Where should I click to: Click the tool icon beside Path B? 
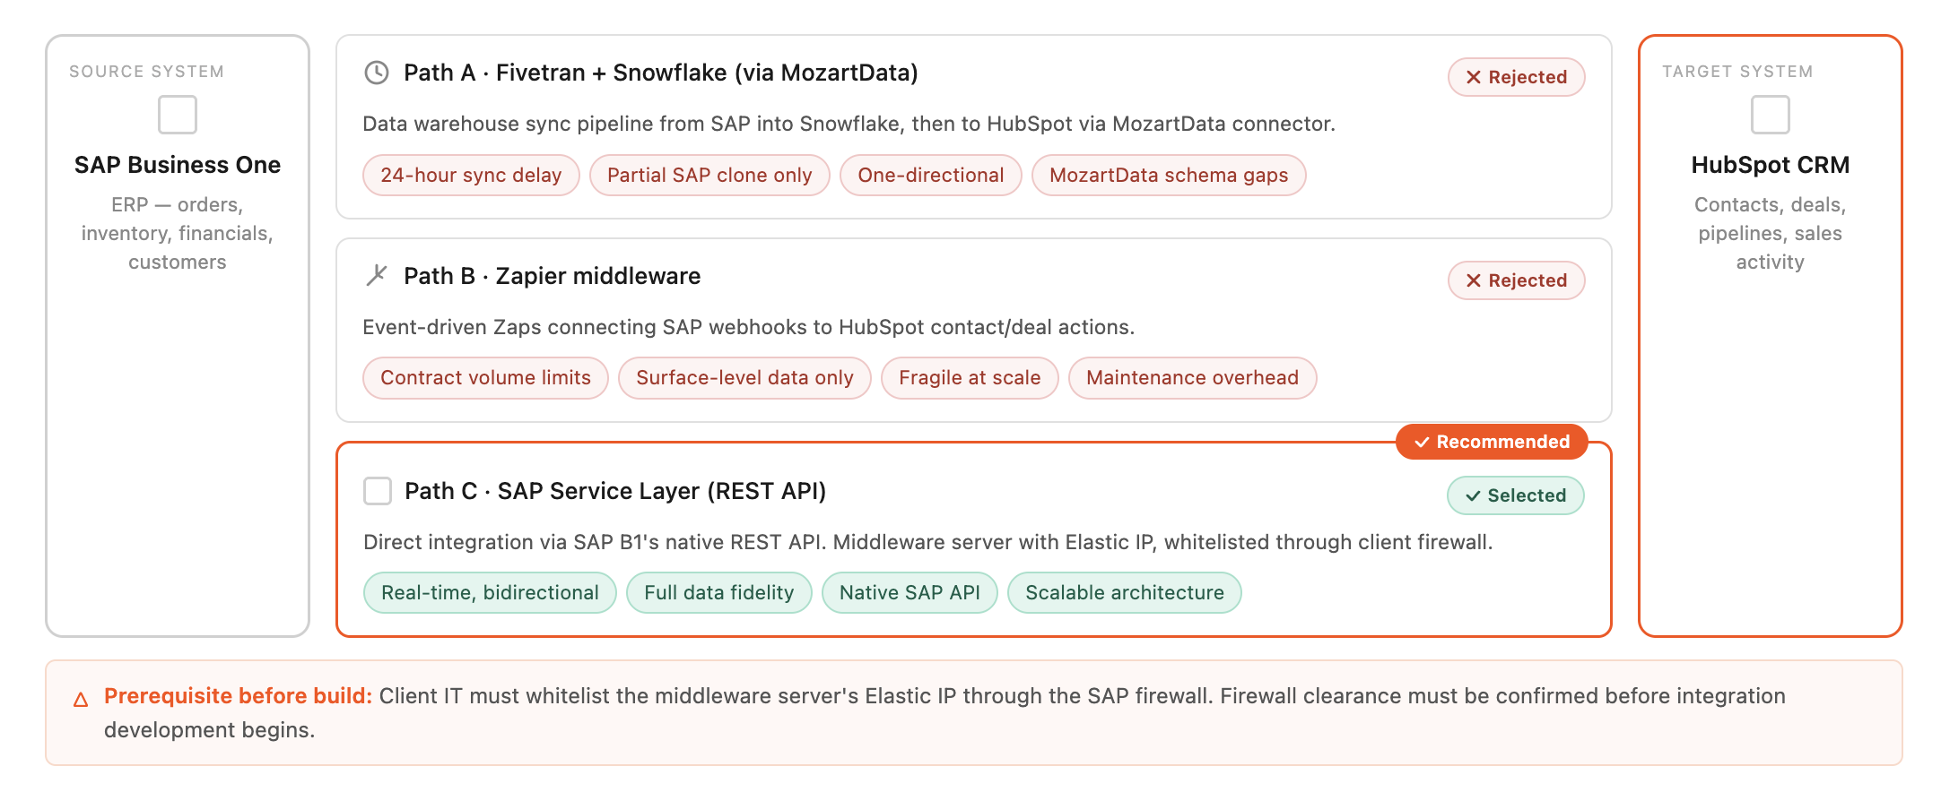(x=377, y=276)
